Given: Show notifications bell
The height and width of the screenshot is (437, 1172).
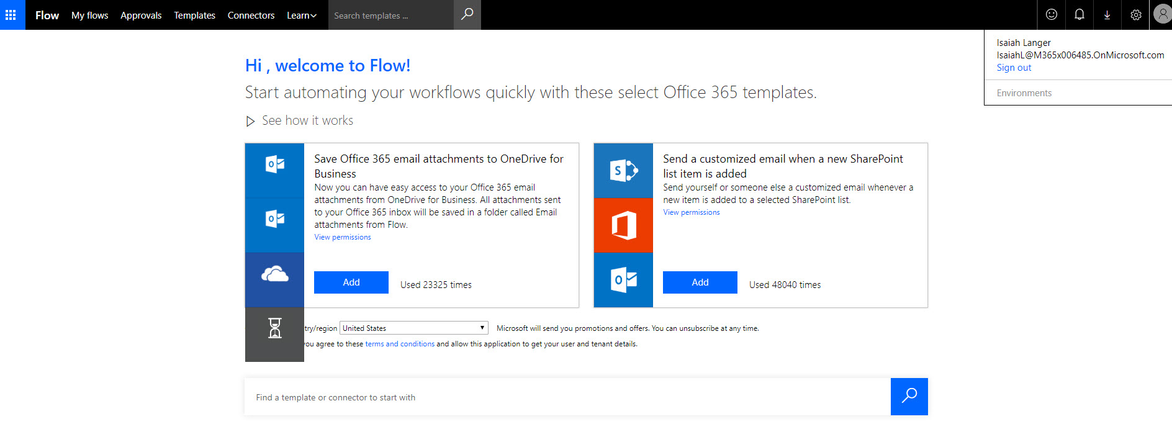Looking at the screenshot, I should pyautogui.click(x=1080, y=15).
